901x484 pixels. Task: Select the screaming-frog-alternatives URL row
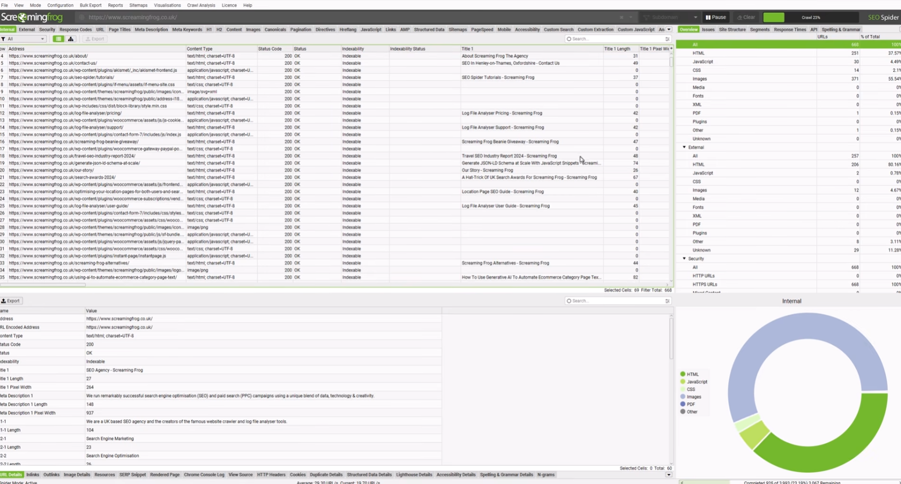(335, 263)
